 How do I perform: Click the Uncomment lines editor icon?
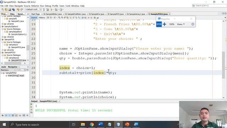tap(98, 17)
